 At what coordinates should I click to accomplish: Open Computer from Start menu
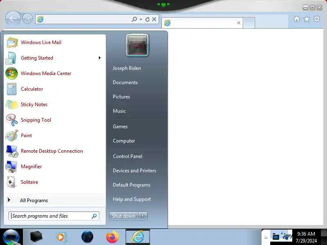point(124,141)
